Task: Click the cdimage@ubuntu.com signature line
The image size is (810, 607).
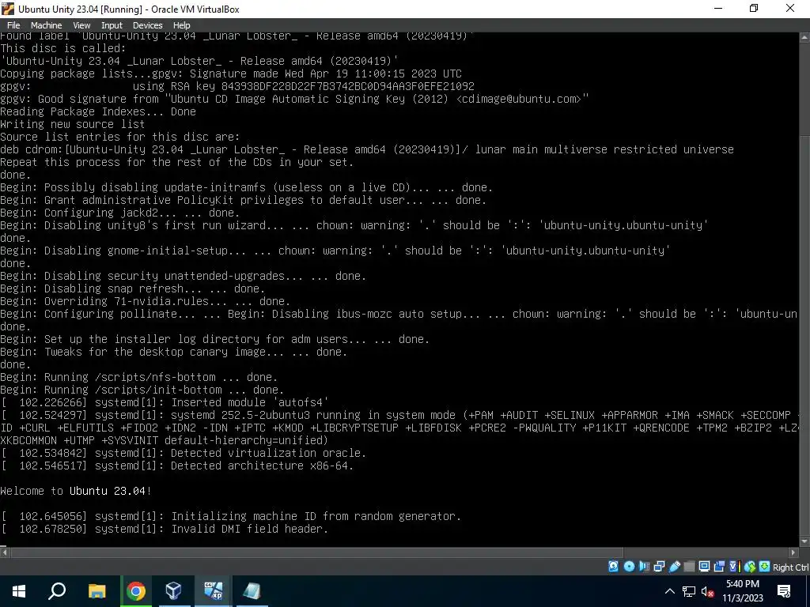Action: click(x=294, y=99)
